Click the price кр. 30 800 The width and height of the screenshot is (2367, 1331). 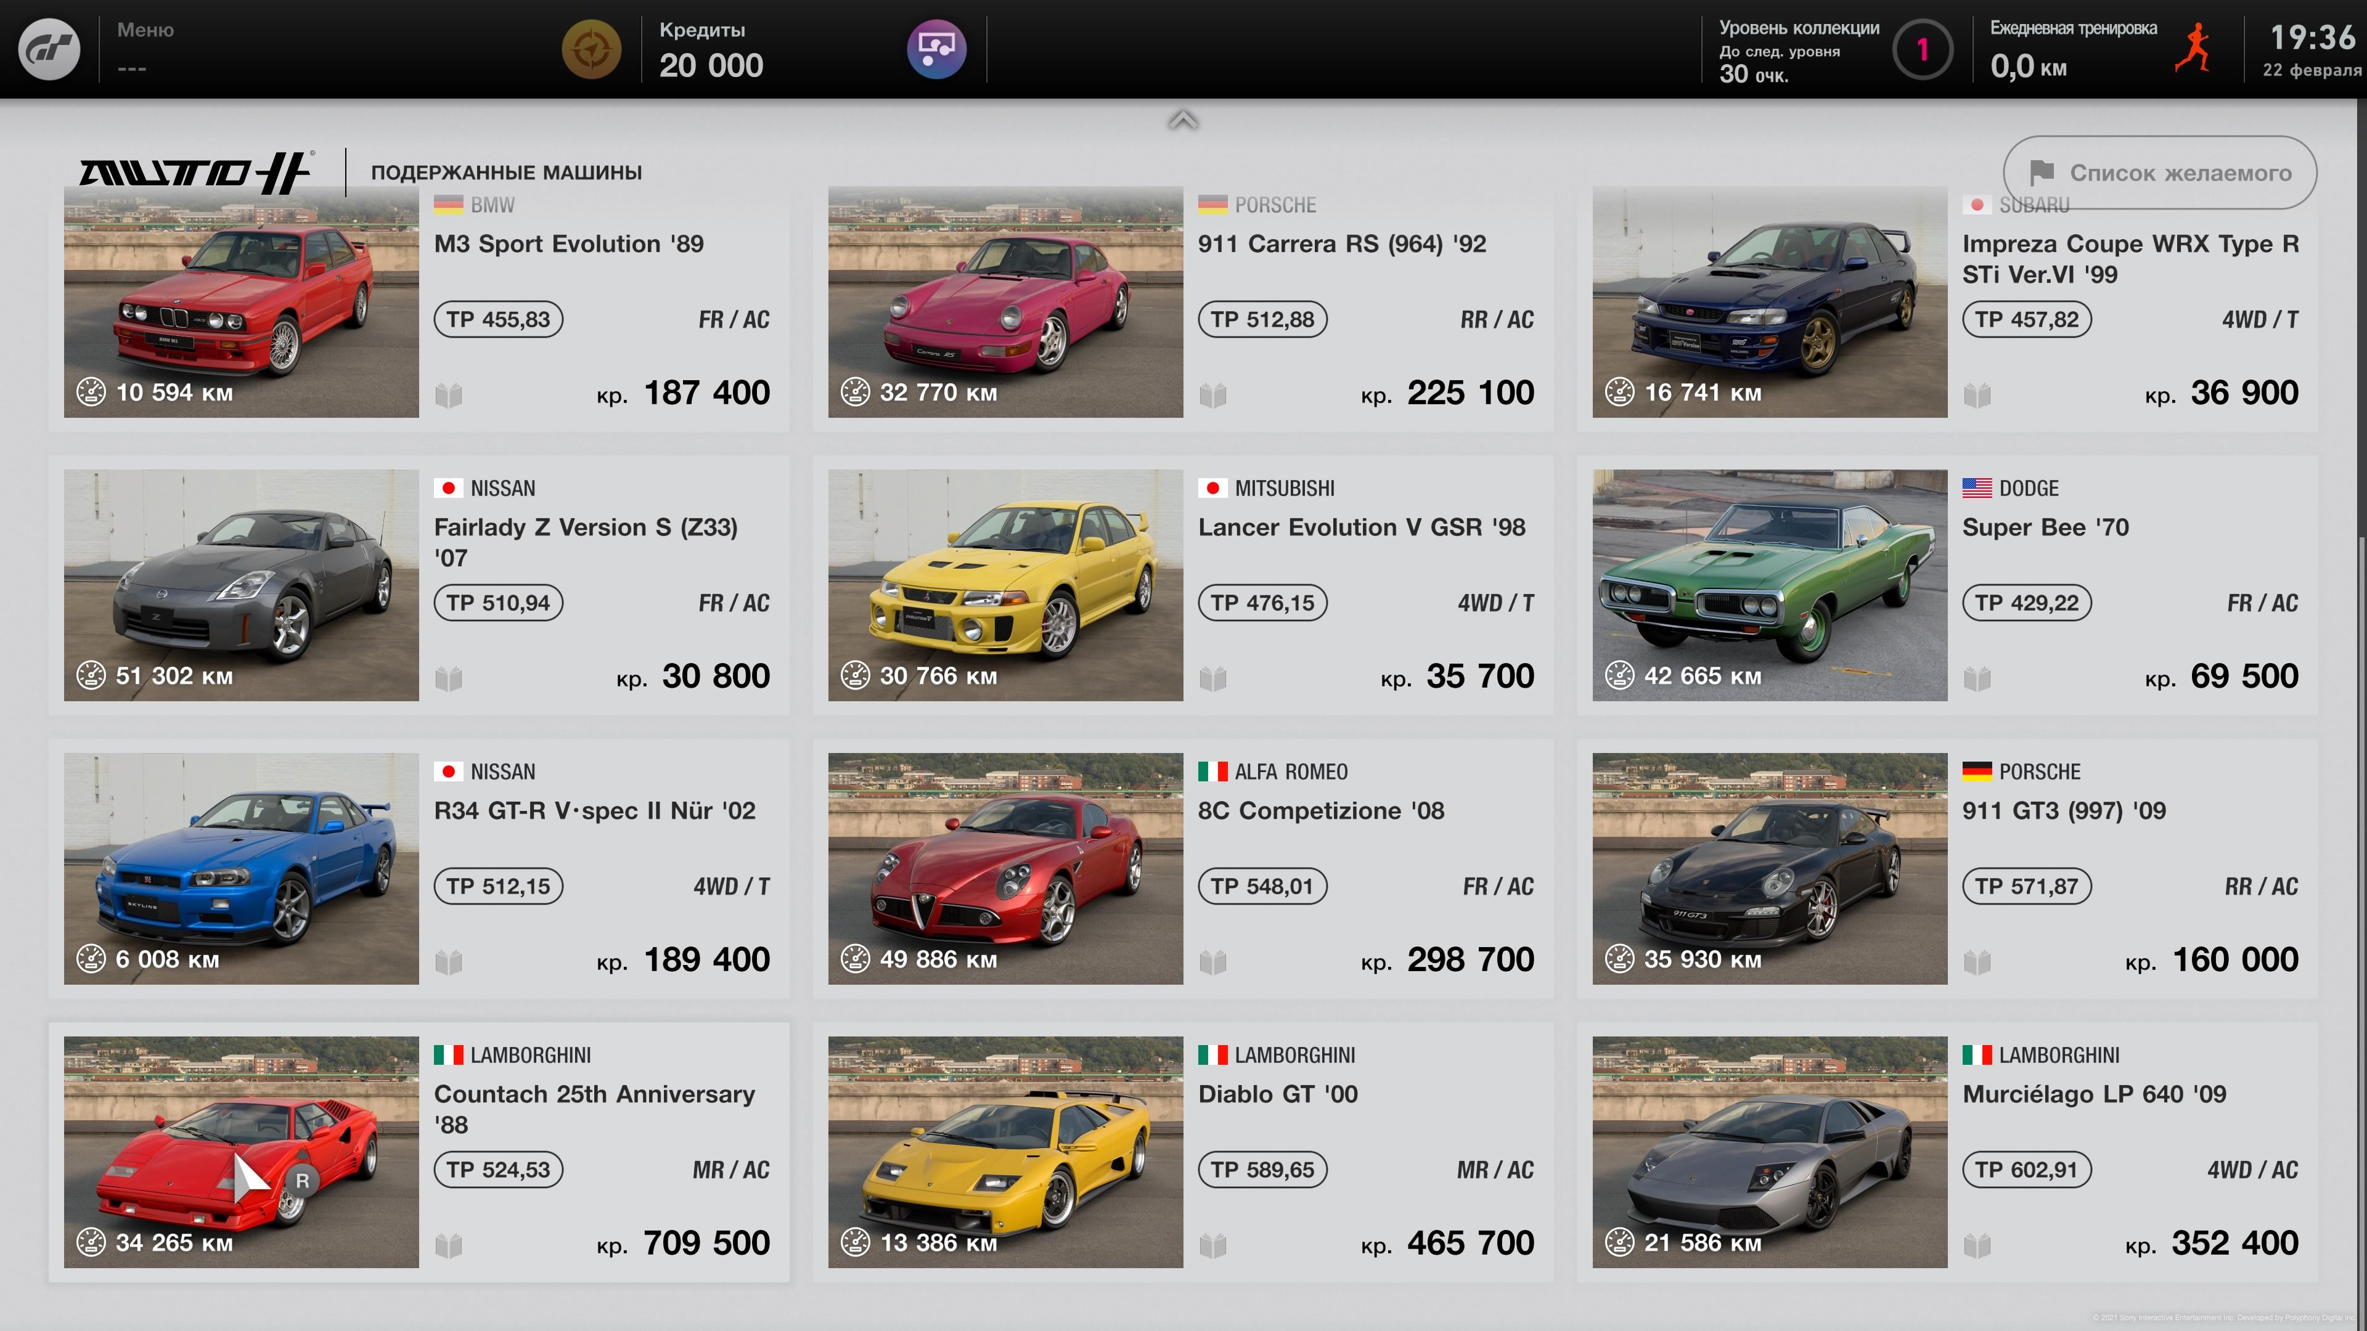click(x=693, y=677)
